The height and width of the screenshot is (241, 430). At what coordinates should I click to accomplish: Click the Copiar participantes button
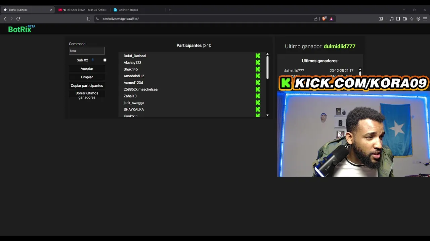pyautogui.click(x=87, y=86)
